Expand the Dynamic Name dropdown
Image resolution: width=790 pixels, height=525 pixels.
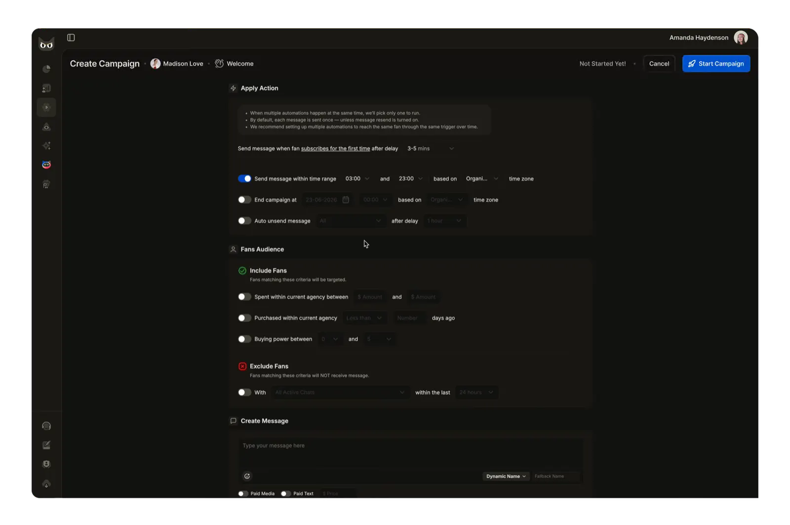pyautogui.click(x=506, y=476)
